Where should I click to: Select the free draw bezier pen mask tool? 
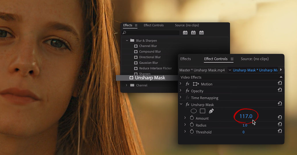point(211,111)
